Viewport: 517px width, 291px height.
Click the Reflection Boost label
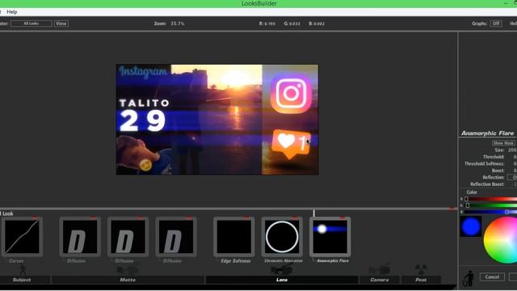[487, 184]
